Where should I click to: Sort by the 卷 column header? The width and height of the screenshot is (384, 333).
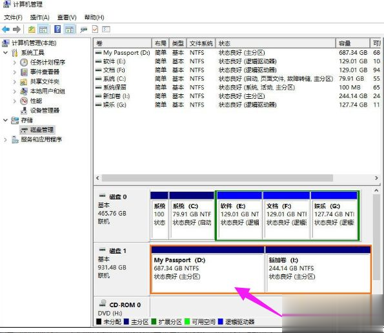[x=123, y=43]
